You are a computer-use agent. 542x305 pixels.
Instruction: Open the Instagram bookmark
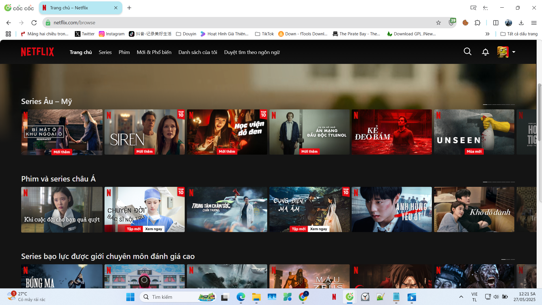pyautogui.click(x=112, y=34)
